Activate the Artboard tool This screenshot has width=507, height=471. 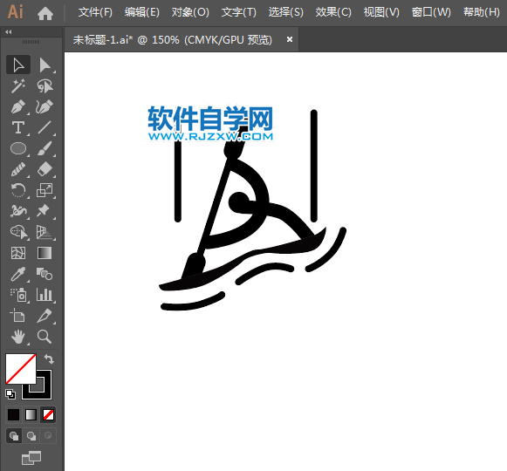18,316
